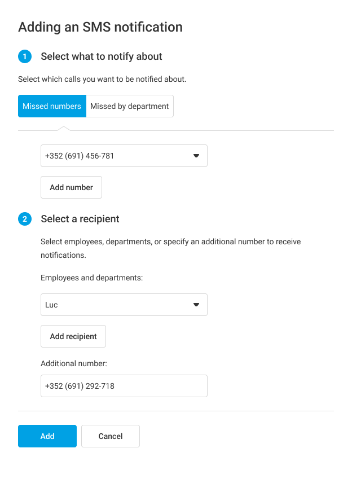The image size is (352, 479).
Task: Click the 'Select what to notify about' heading
Action: [102, 56]
